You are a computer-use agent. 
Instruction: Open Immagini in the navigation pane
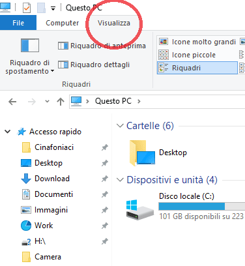click(x=51, y=210)
